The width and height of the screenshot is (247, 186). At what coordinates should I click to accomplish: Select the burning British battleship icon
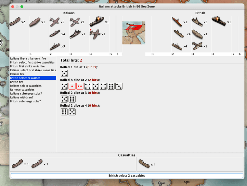[x=219, y=22]
